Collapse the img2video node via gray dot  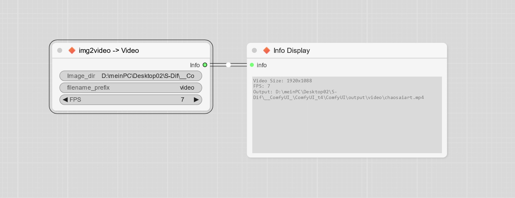click(60, 51)
